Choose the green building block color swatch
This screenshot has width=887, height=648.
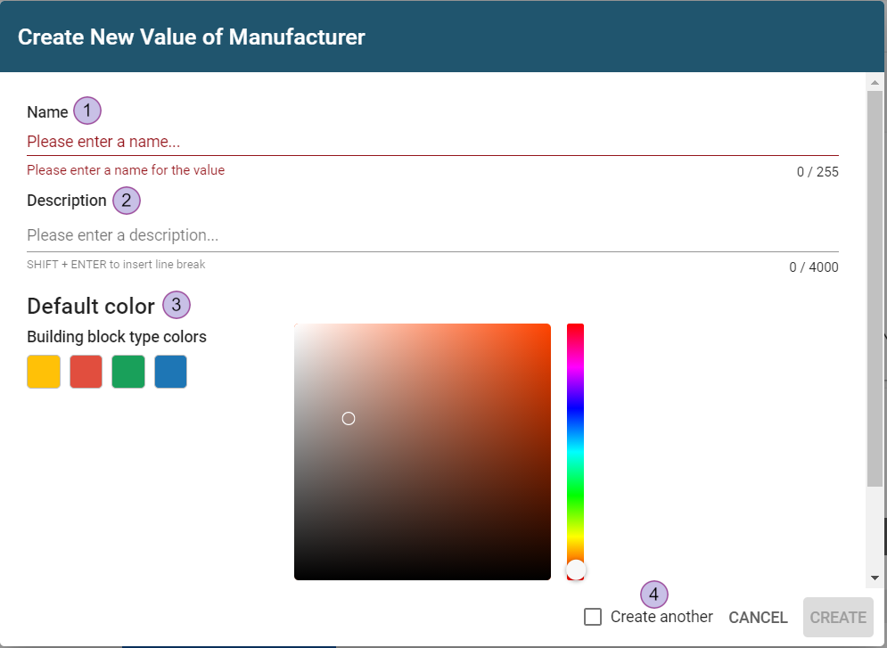pos(128,372)
